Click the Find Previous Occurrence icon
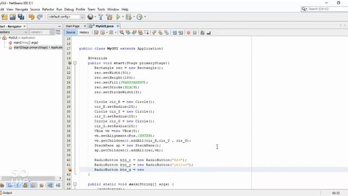 pos(128,33)
